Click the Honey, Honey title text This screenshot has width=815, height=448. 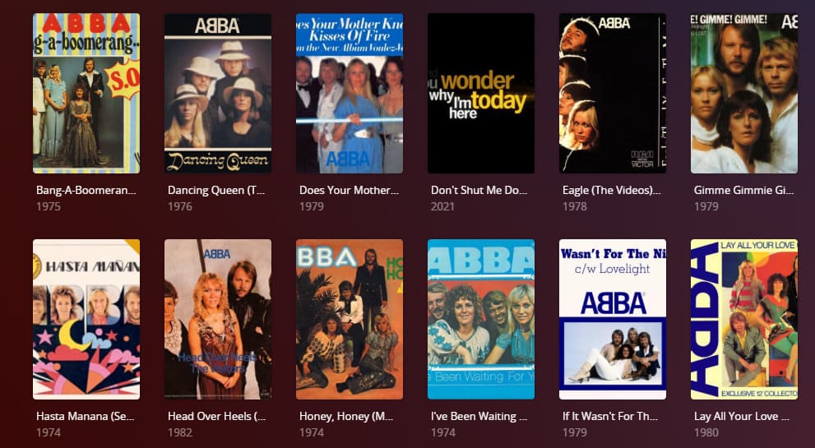(x=346, y=416)
